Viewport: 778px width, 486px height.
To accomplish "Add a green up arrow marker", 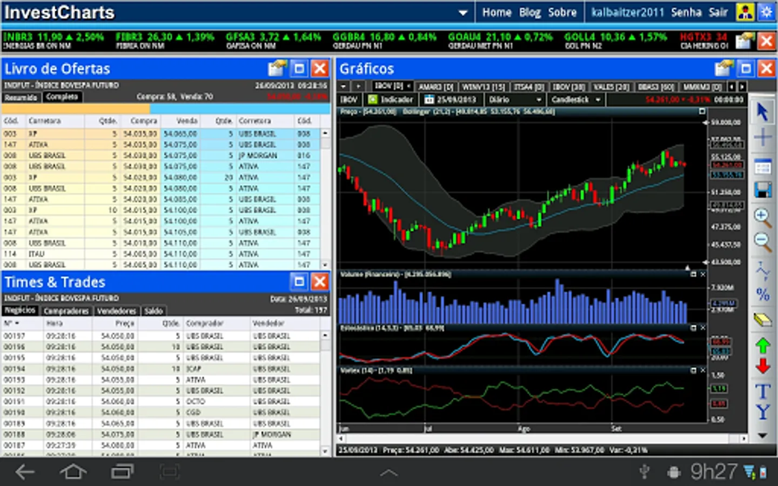I will click(762, 345).
